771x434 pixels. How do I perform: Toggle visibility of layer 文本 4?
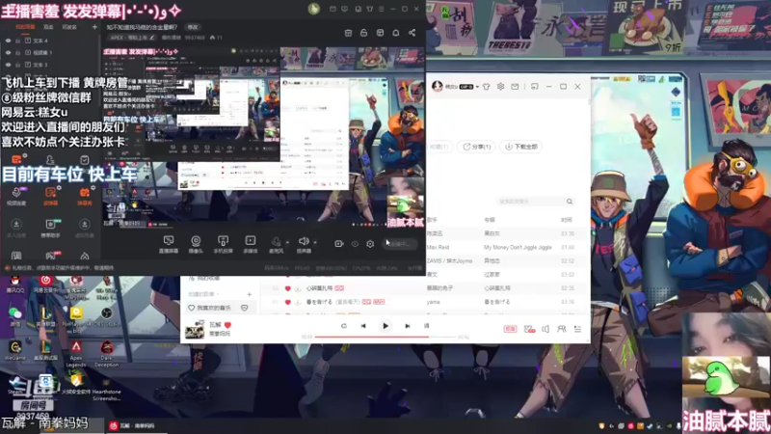coord(8,41)
